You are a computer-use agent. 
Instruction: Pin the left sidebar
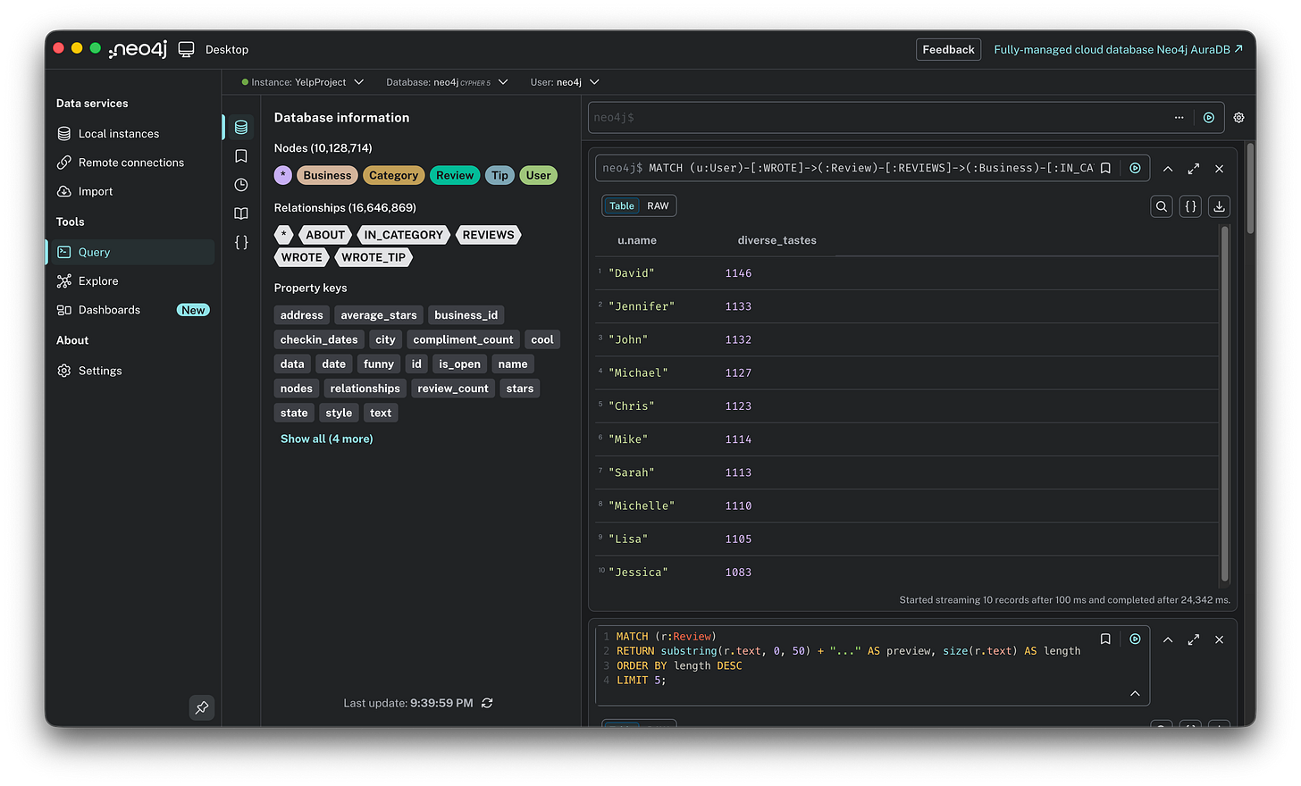tap(201, 707)
